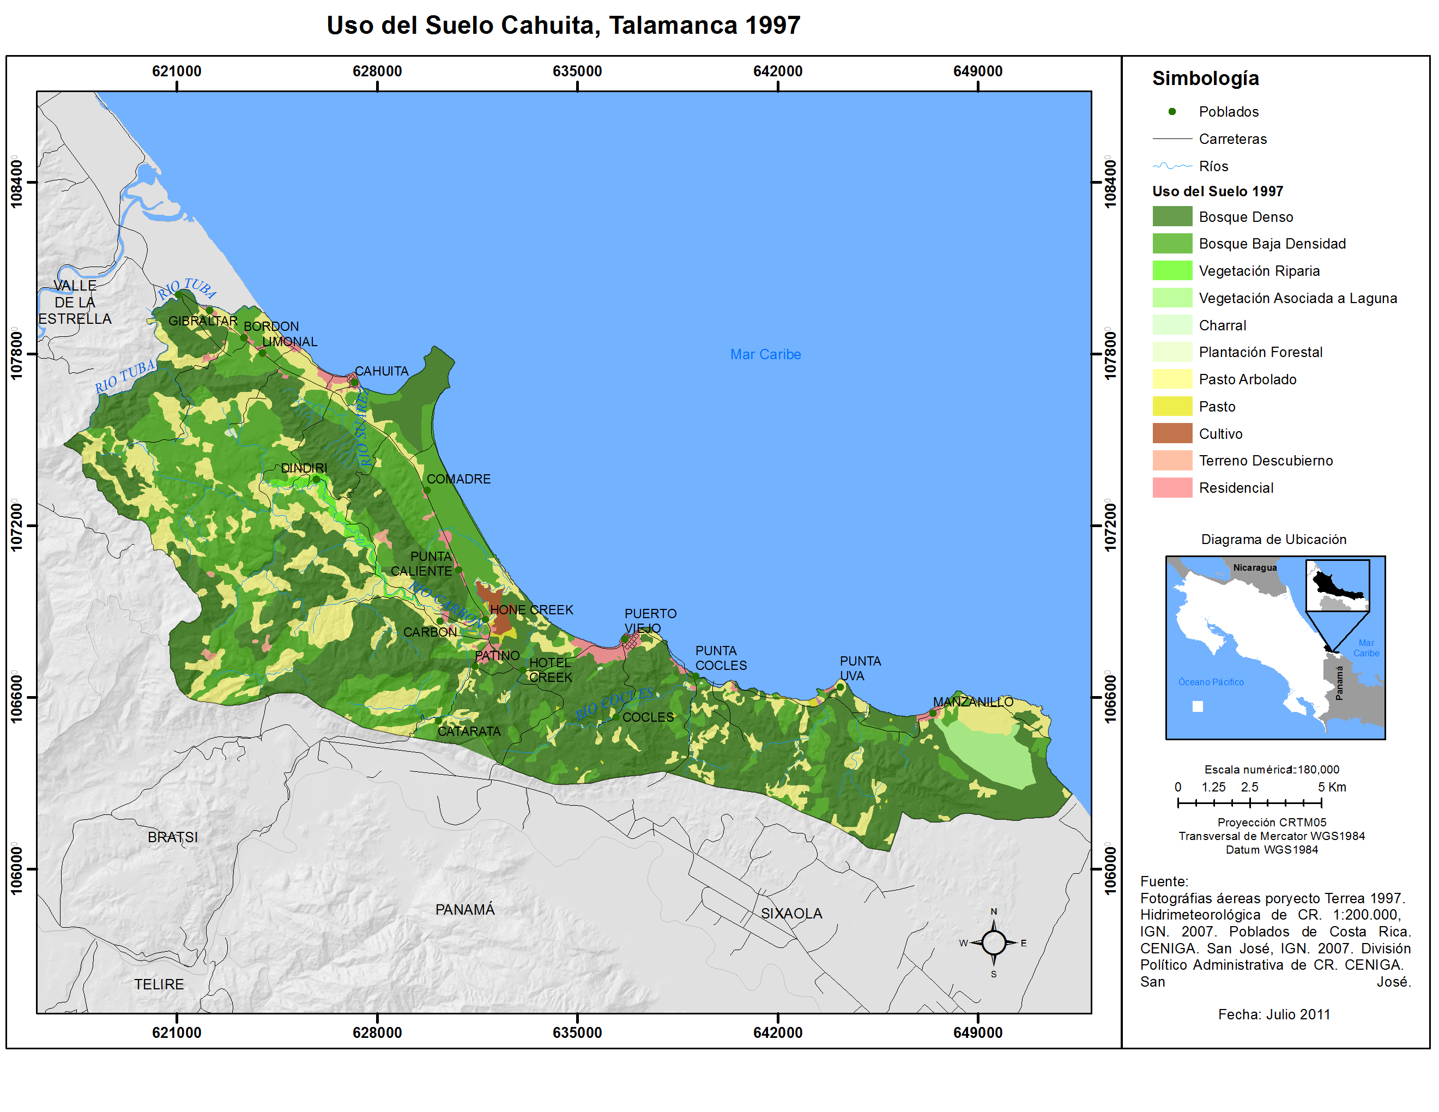1439x1112 pixels.
Task: Select the Residencial pink legend swatch
Action: (1172, 487)
